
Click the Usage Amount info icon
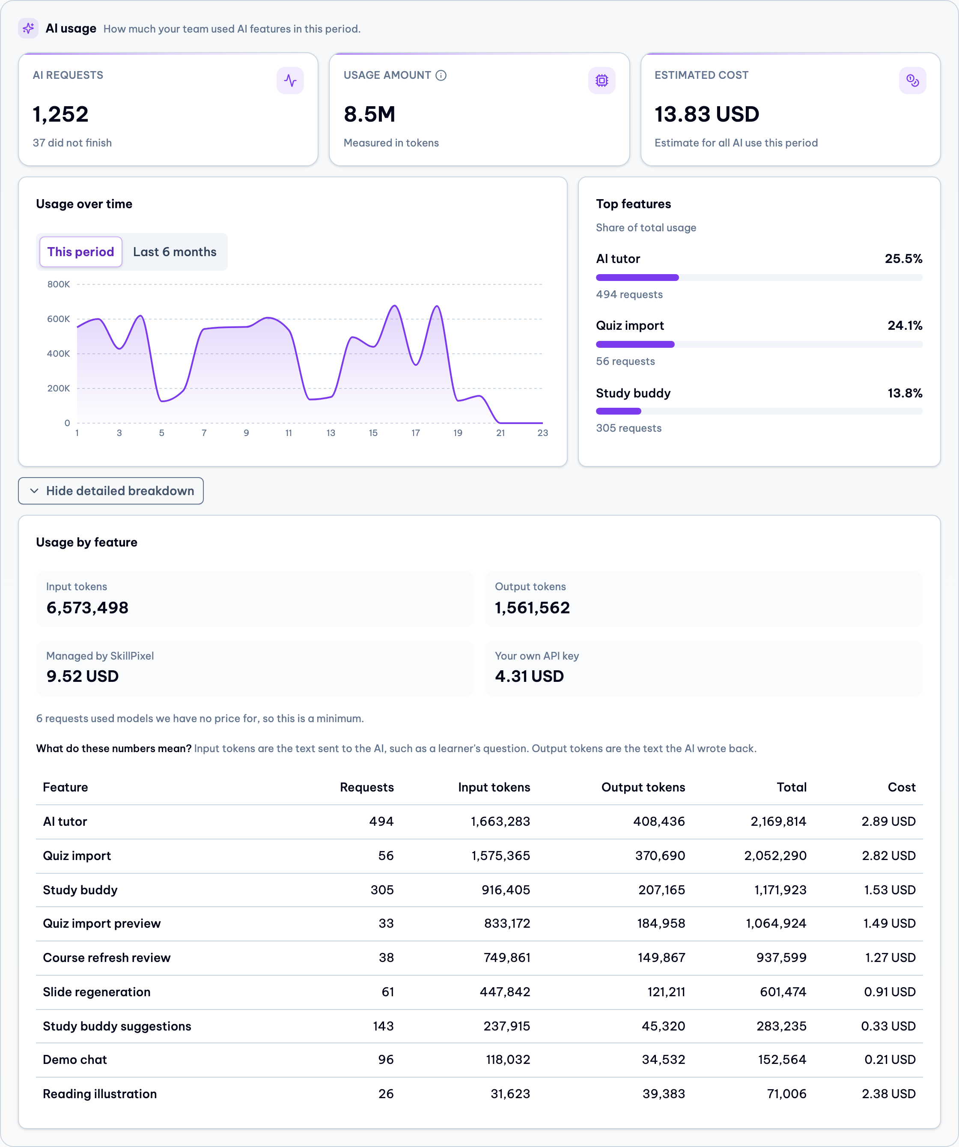coord(441,75)
